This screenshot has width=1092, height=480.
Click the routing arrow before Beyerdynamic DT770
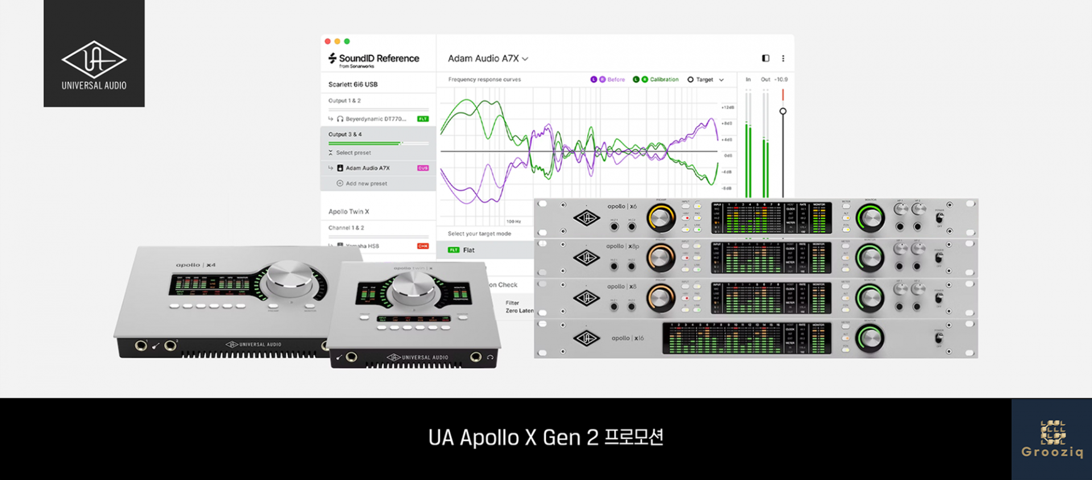tap(330, 118)
